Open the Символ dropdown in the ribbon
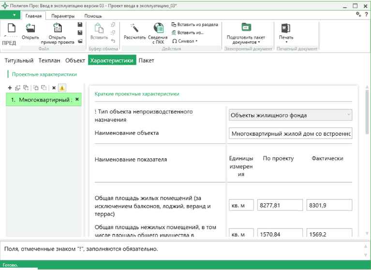The width and height of the screenshot is (371, 270). 185,41
